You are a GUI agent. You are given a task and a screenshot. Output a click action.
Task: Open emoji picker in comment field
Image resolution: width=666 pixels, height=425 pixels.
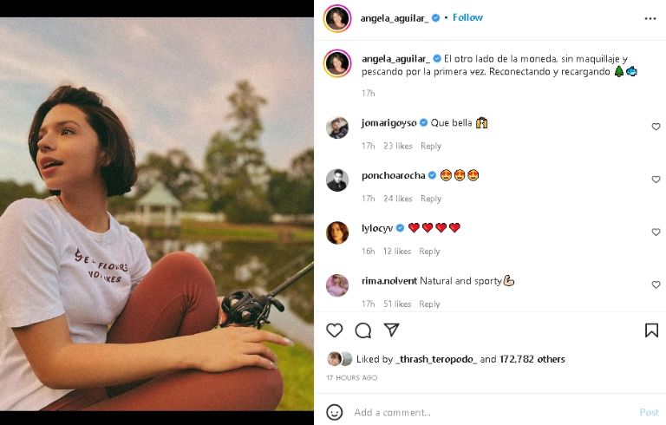coord(335,412)
